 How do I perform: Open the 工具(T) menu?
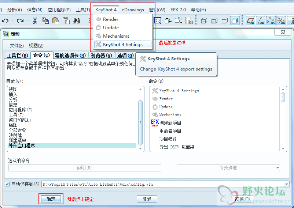tap(83, 10)
